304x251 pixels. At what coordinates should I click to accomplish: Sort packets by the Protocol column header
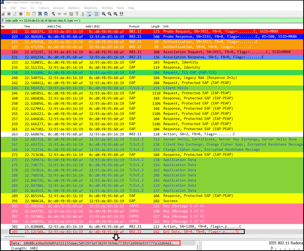pos(134,26)
